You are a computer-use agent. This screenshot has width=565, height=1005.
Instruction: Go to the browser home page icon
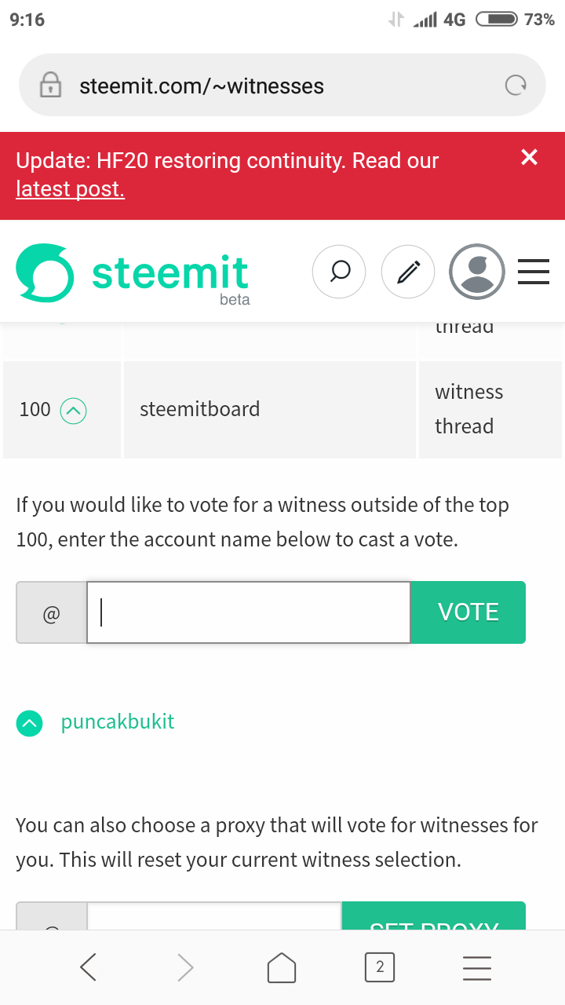282,967
